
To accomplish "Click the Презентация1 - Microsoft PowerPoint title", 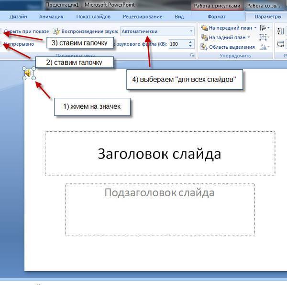I will tap(90, 5).
